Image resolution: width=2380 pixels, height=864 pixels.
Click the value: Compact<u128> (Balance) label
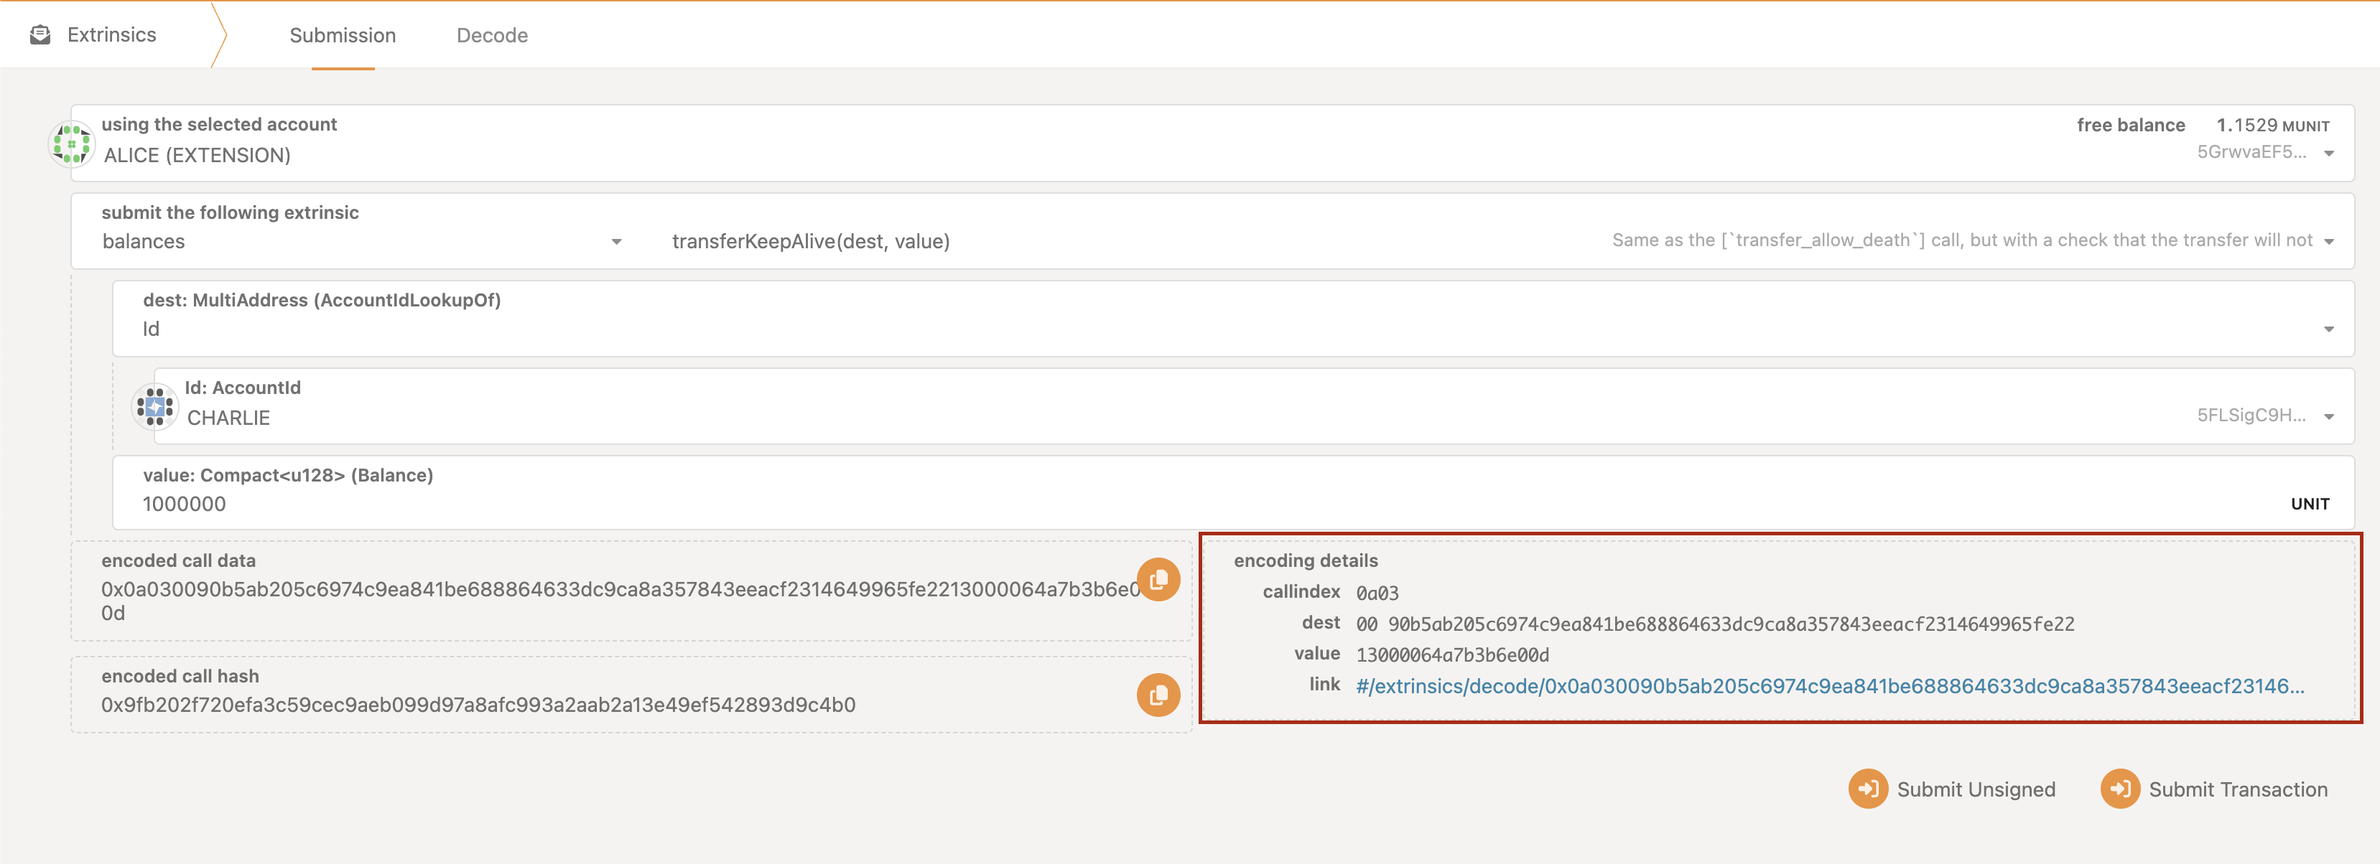[x=287, y=475]
